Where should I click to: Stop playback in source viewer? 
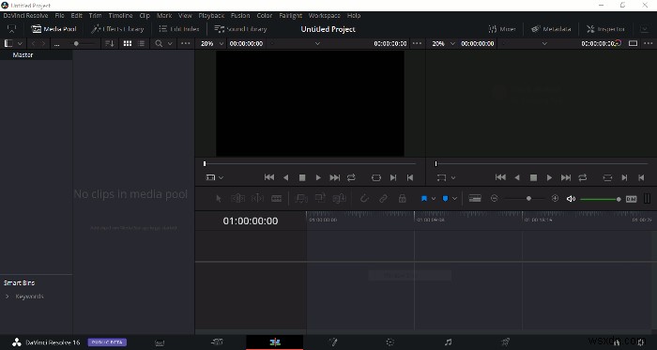point(302,177)
